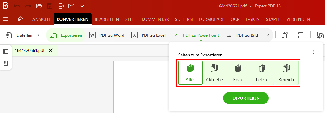This screenshot has height=113, width=325.
Task: Expand the quick access toolbar dropdown arrow
Action: pyautogui.click(x=82, y=6)
